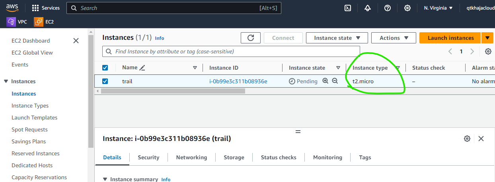This screenshot has width=495, height=182.
Task: Open instance ID i-0b99e3c311b08936e link
Action: [238, 81]
